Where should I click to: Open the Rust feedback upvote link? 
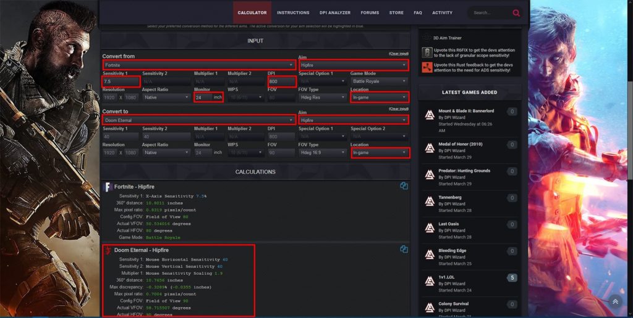pyautogui.click(x=474, y=67)
